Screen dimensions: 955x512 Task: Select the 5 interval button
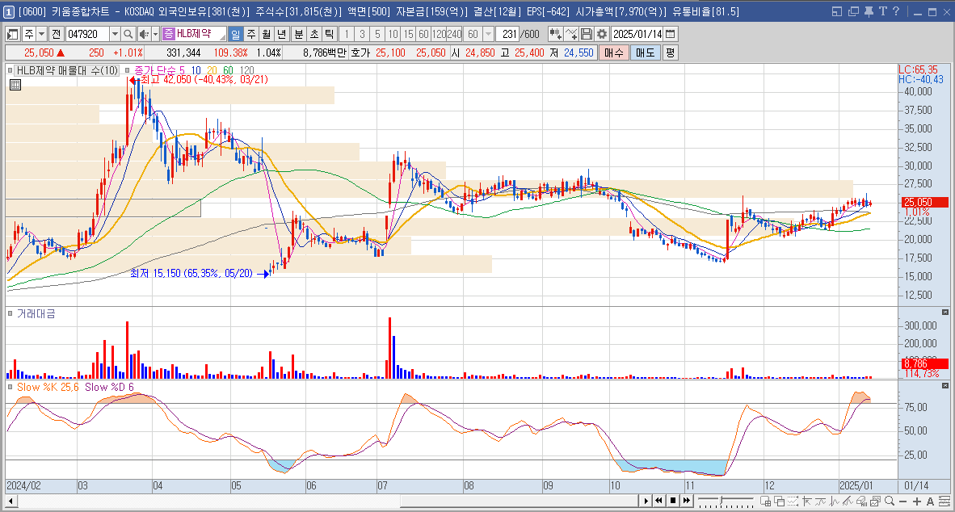(x=377, y=34)
